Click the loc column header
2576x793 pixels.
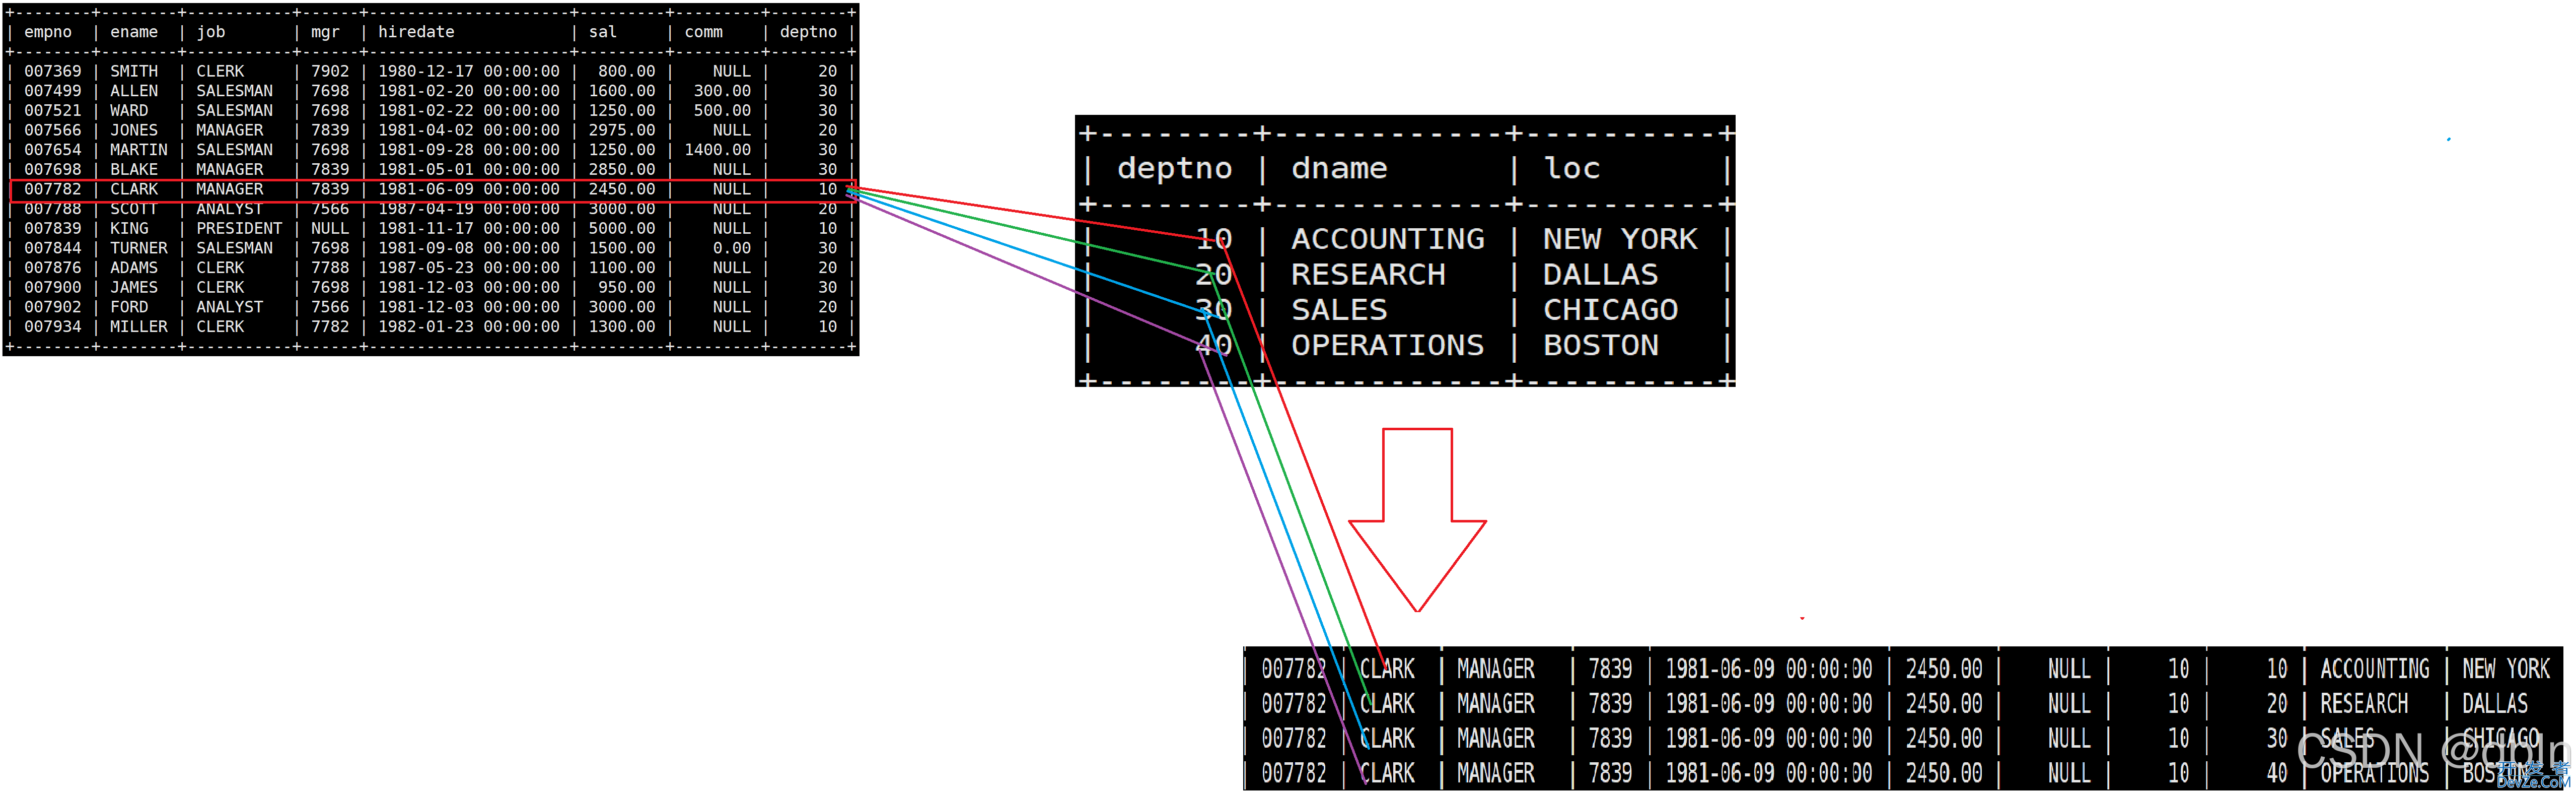(x=1572, y=169)
